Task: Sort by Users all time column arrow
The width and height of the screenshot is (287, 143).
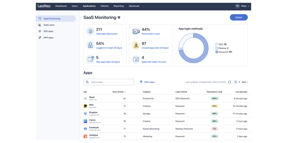Action: (x=125, y=92)
